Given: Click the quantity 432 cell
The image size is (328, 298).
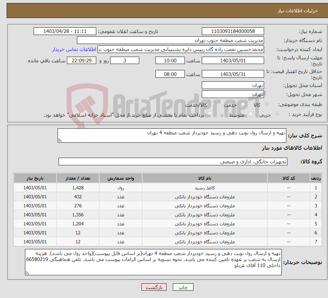Looking at the screenshot, I should [x=78, y=197].
